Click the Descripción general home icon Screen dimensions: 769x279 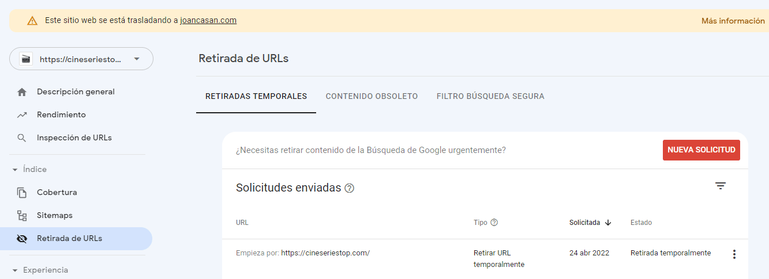[22, 92]
